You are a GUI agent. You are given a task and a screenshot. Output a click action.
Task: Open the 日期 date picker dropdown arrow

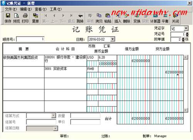point(113,39)
